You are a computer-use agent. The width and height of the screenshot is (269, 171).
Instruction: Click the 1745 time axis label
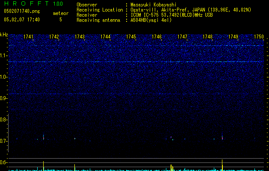131,37
